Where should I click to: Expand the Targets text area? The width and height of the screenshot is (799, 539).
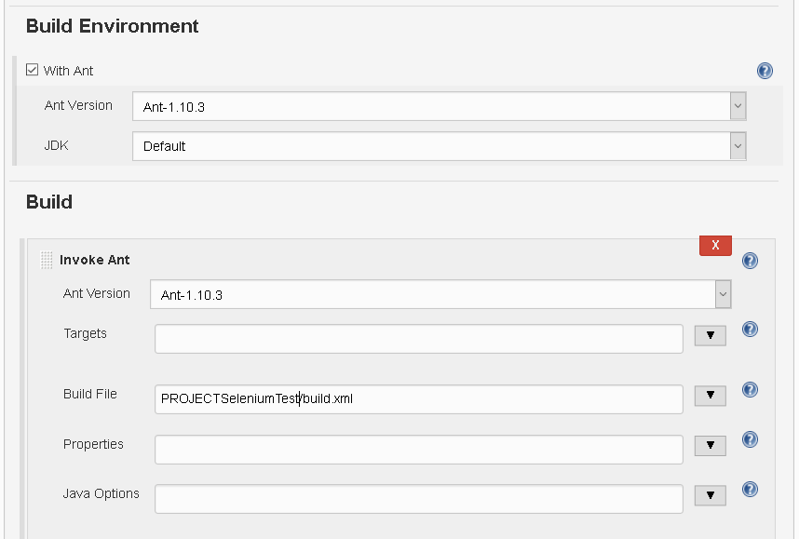710,335
